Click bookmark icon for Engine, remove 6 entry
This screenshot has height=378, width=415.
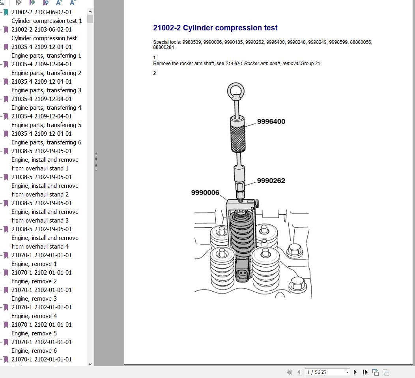pyautogui.click(x=6, y=342)
